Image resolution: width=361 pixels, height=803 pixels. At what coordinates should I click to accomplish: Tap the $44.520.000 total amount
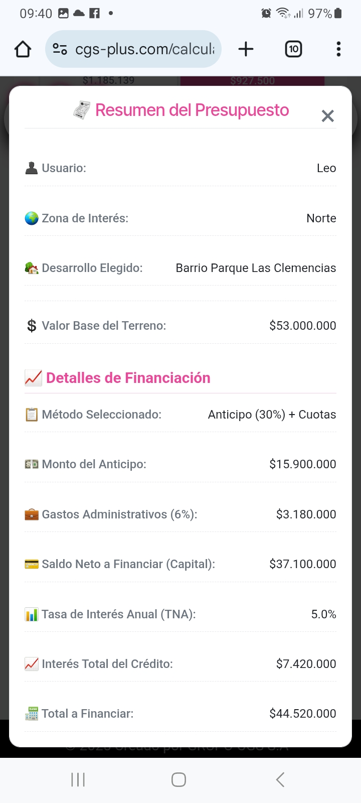tap(302, 714)
